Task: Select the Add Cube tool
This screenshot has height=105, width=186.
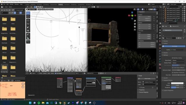Action: coord(28,42)
